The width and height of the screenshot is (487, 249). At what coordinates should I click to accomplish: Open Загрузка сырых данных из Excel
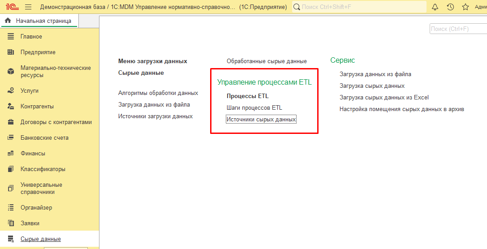(384, 98)
